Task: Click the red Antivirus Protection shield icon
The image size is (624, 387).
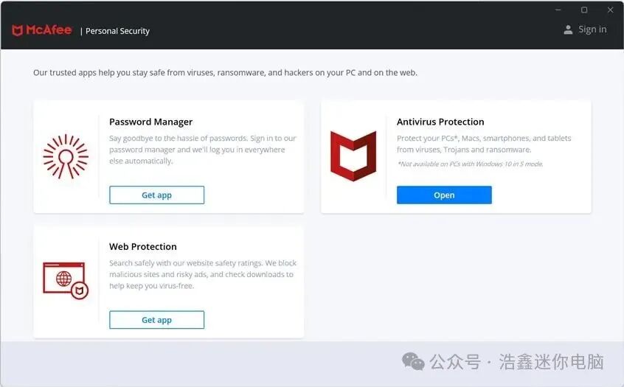Action: click(353, 156)
